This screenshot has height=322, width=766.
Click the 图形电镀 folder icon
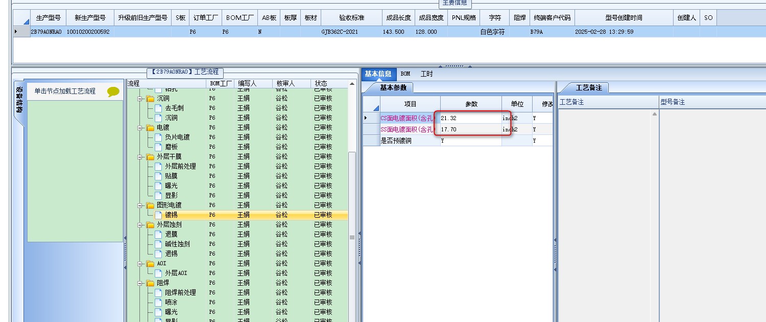coord(150,205)
